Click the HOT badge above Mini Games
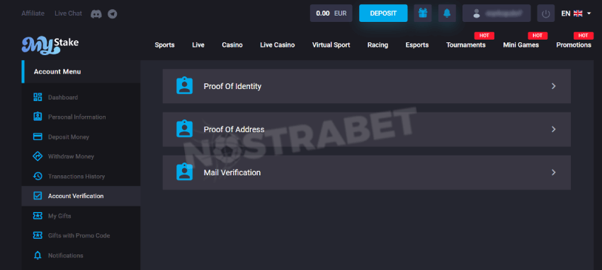 point(538,35)
